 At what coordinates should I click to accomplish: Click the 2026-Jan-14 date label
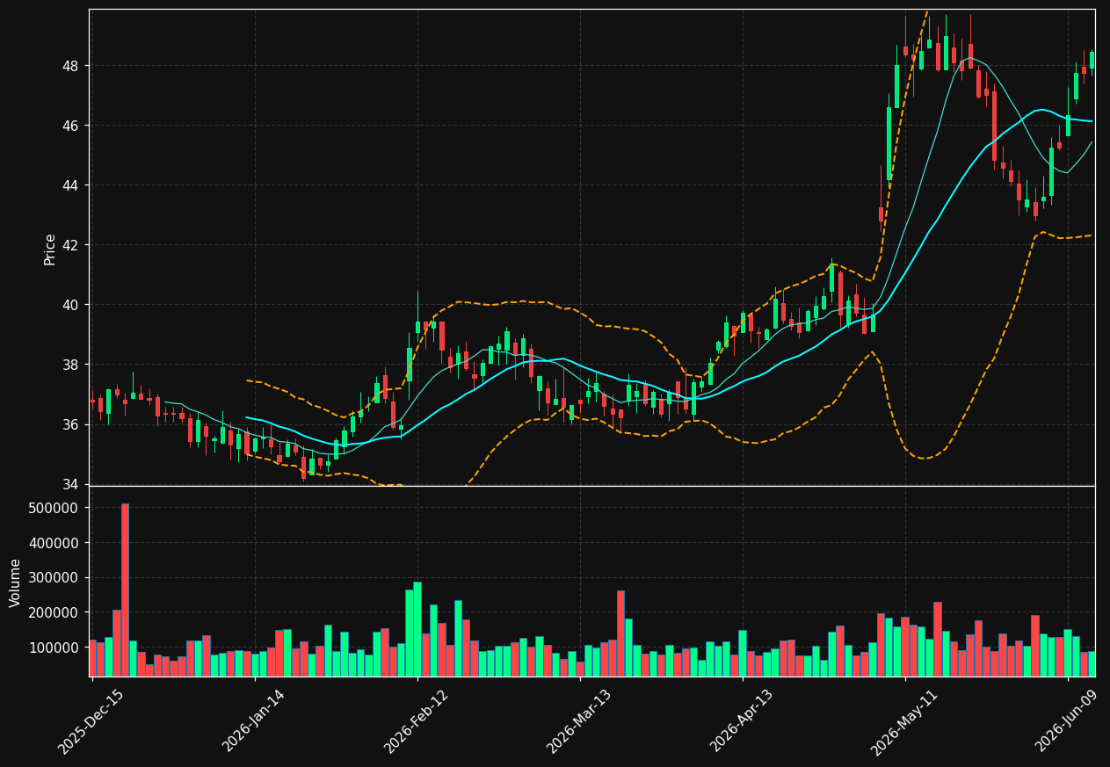click(x=254, y=721)
